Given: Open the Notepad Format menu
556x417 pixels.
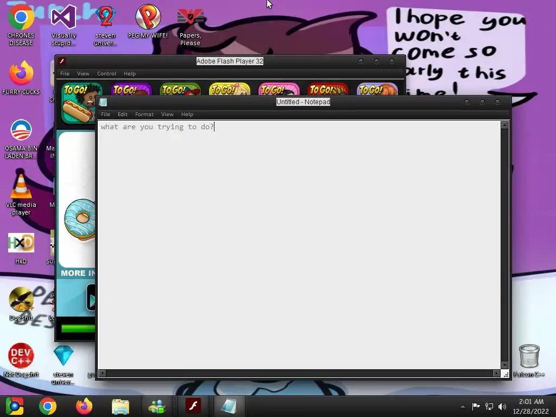Looking at the screenshot, I should 144,114.
